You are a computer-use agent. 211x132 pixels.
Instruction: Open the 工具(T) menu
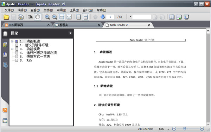click(74, 10)
